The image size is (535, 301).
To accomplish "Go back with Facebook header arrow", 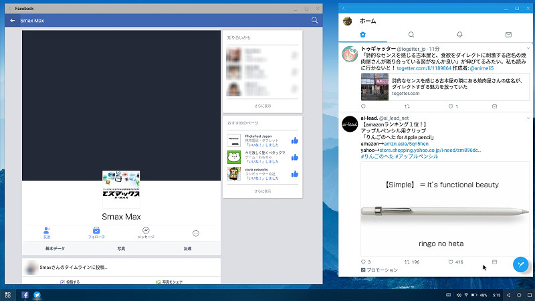I will tap(12, 21).
